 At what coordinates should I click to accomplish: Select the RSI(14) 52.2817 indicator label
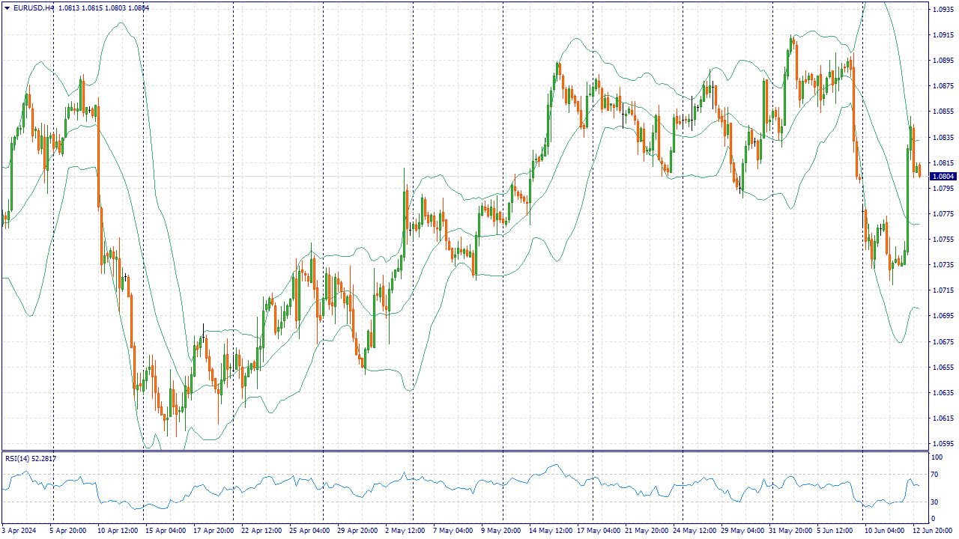[31, 458]
